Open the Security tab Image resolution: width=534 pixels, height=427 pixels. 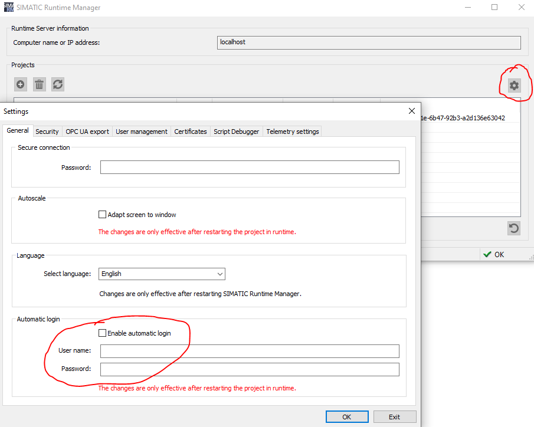[x=47, y=132]
